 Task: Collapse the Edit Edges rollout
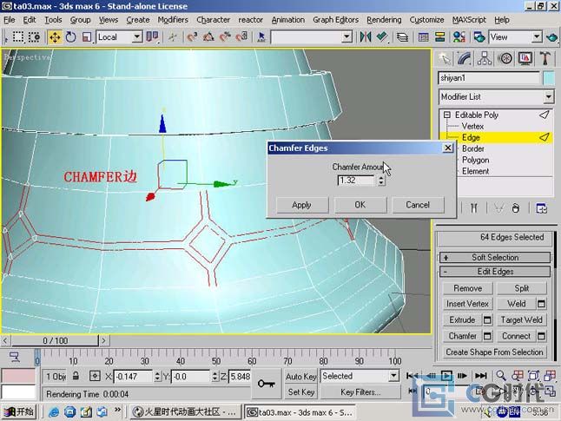(x=495, y=272)
